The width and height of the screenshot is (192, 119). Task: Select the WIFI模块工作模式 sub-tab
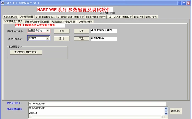13,21
